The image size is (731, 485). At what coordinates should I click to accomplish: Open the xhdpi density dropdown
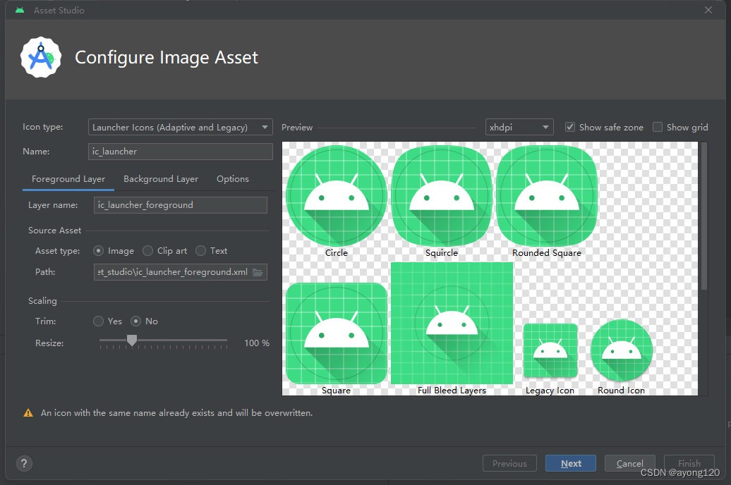(519, 127)
